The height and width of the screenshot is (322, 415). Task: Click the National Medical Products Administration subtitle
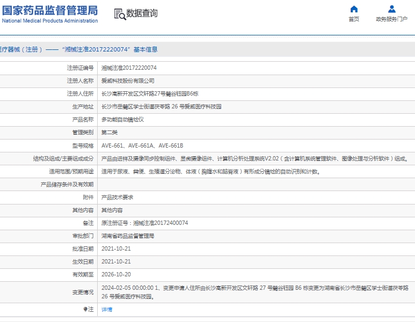[x=50, y=20]
